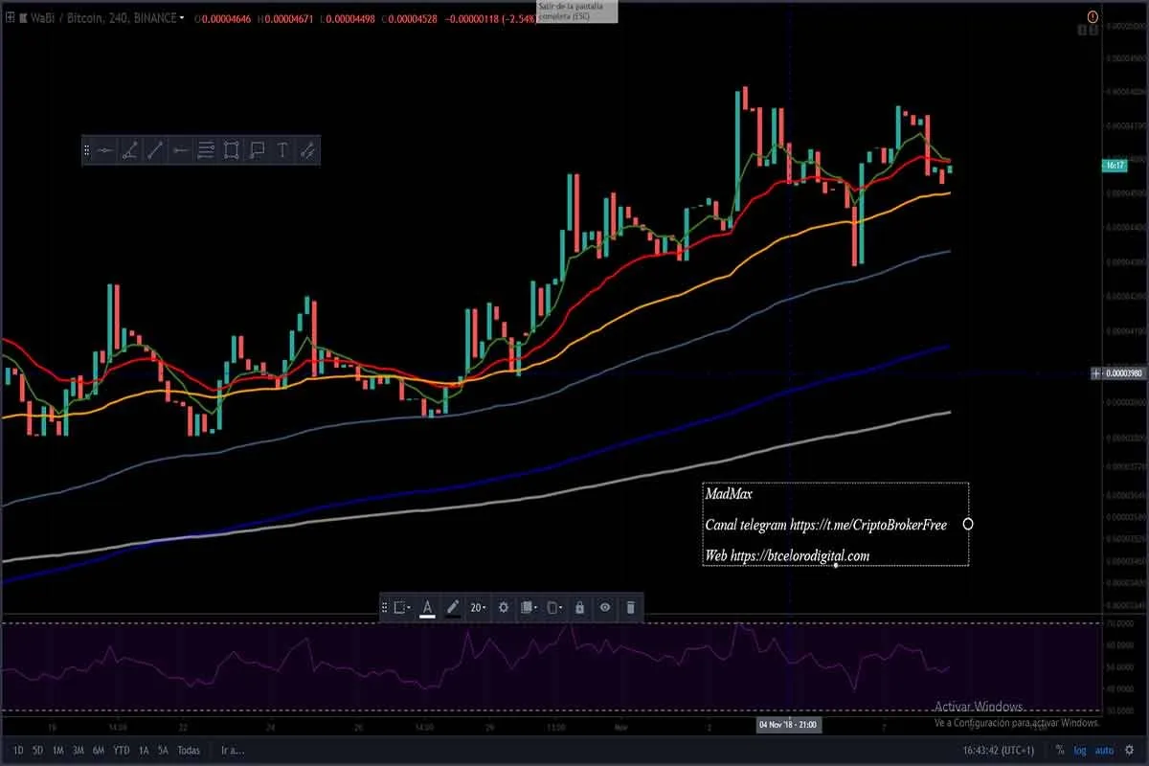Click the Telegram link text https://t.me/CriptoBrokerFree

(x=868, y=525)
